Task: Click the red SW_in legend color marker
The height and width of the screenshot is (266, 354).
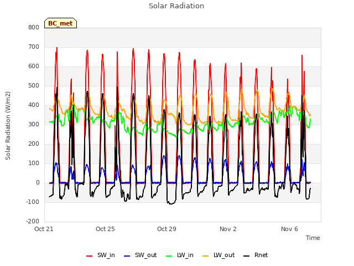Action: tap(90, 256)
